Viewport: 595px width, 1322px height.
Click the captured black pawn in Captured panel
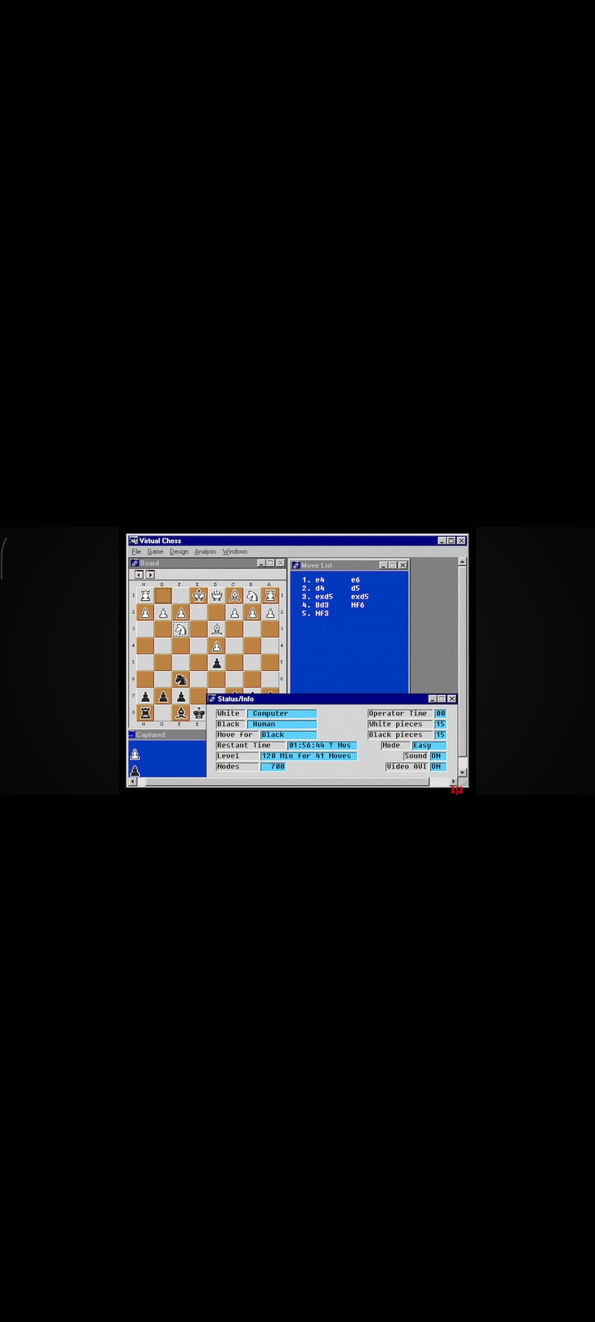click(135, 771)
